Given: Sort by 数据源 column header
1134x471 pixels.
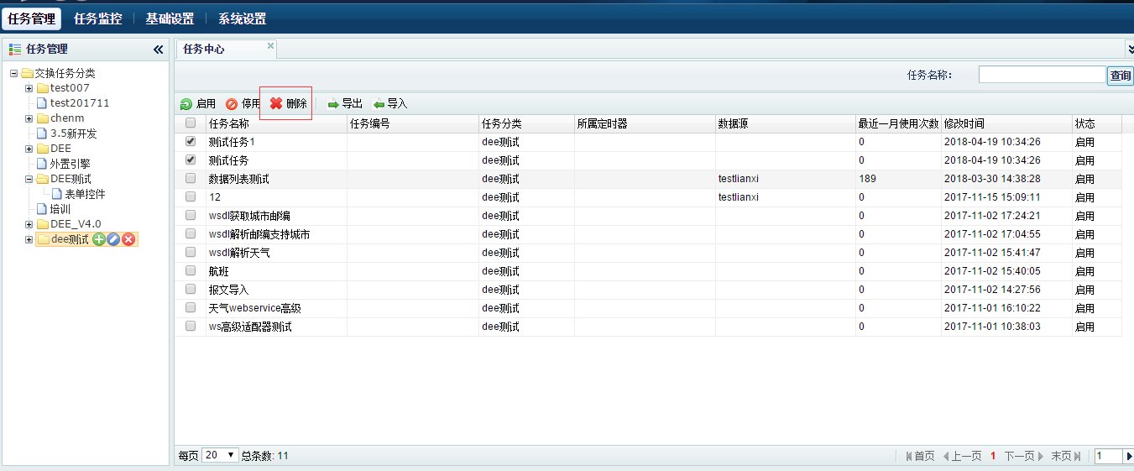Looking at the screenshot, I should click(x=786, y=123).
